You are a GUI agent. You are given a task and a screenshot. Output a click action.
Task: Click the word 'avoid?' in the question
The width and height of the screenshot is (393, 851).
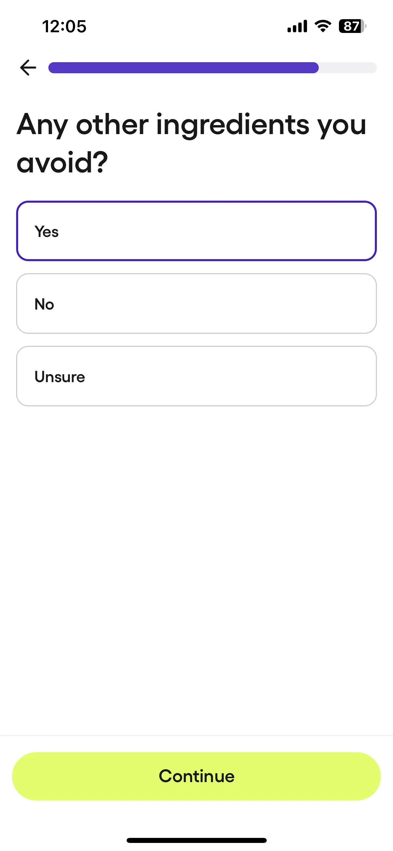62,162
